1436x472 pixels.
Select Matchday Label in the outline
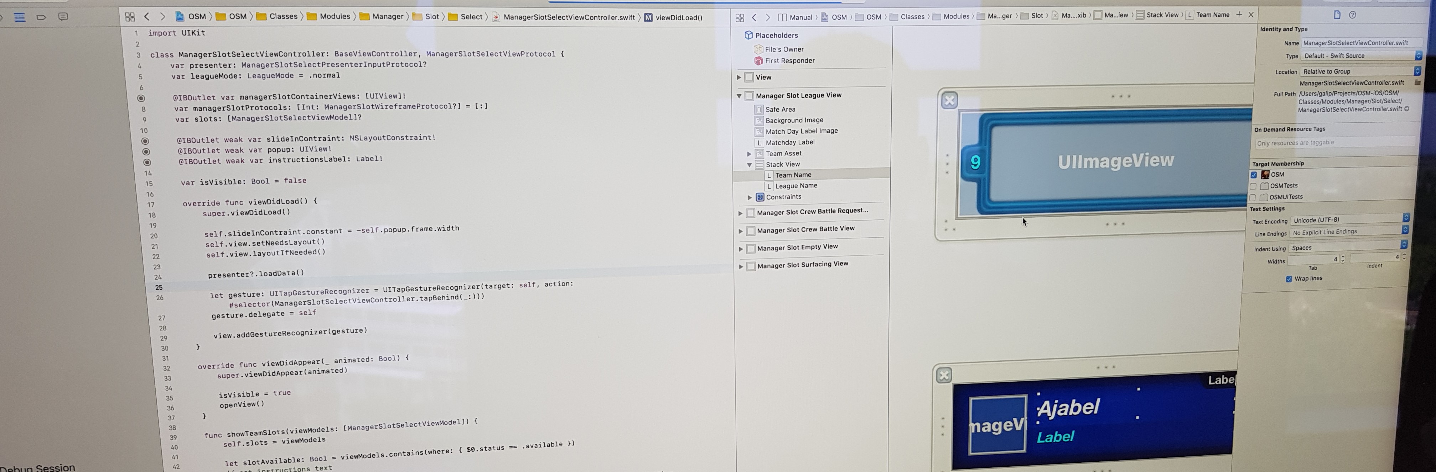click(785, 143)
